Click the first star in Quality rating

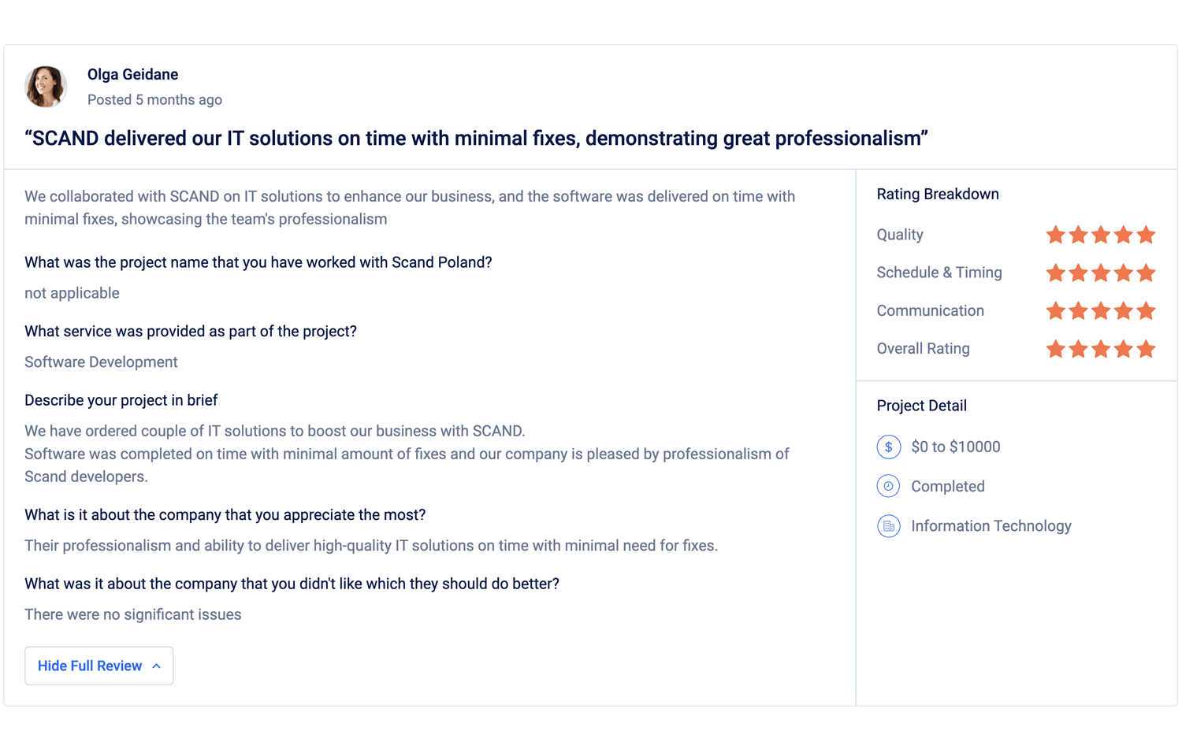(x=1056, y=235)
